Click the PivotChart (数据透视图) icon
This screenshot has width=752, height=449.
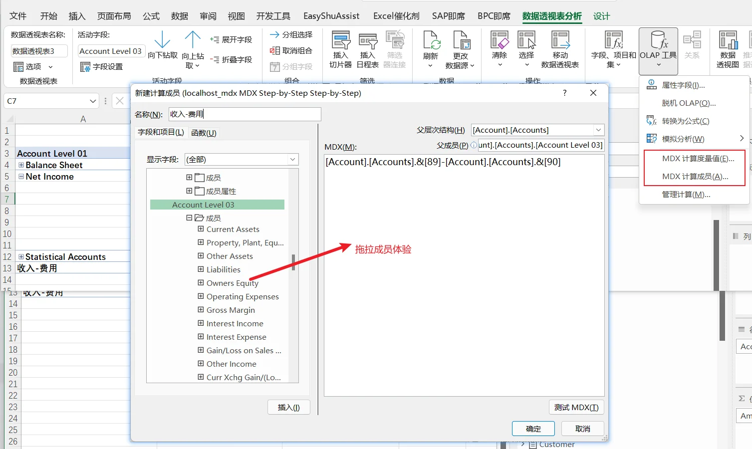point(728,40)
